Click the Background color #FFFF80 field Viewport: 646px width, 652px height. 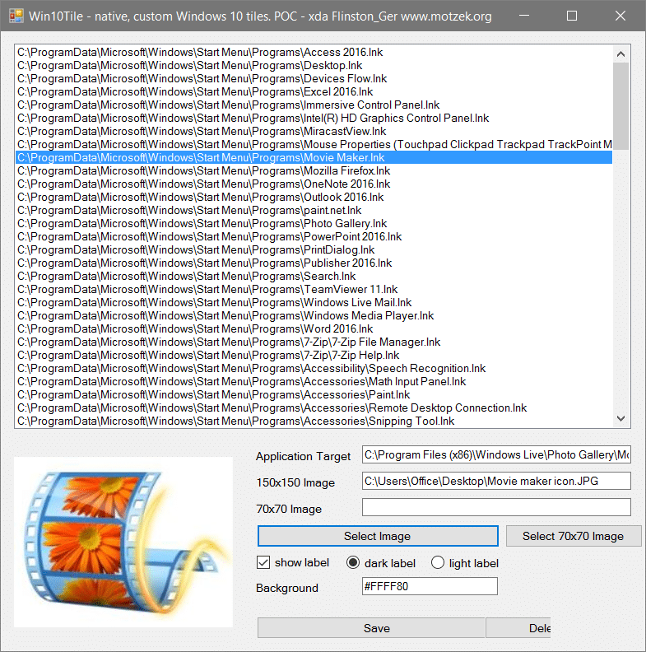[x=430, y=586]
